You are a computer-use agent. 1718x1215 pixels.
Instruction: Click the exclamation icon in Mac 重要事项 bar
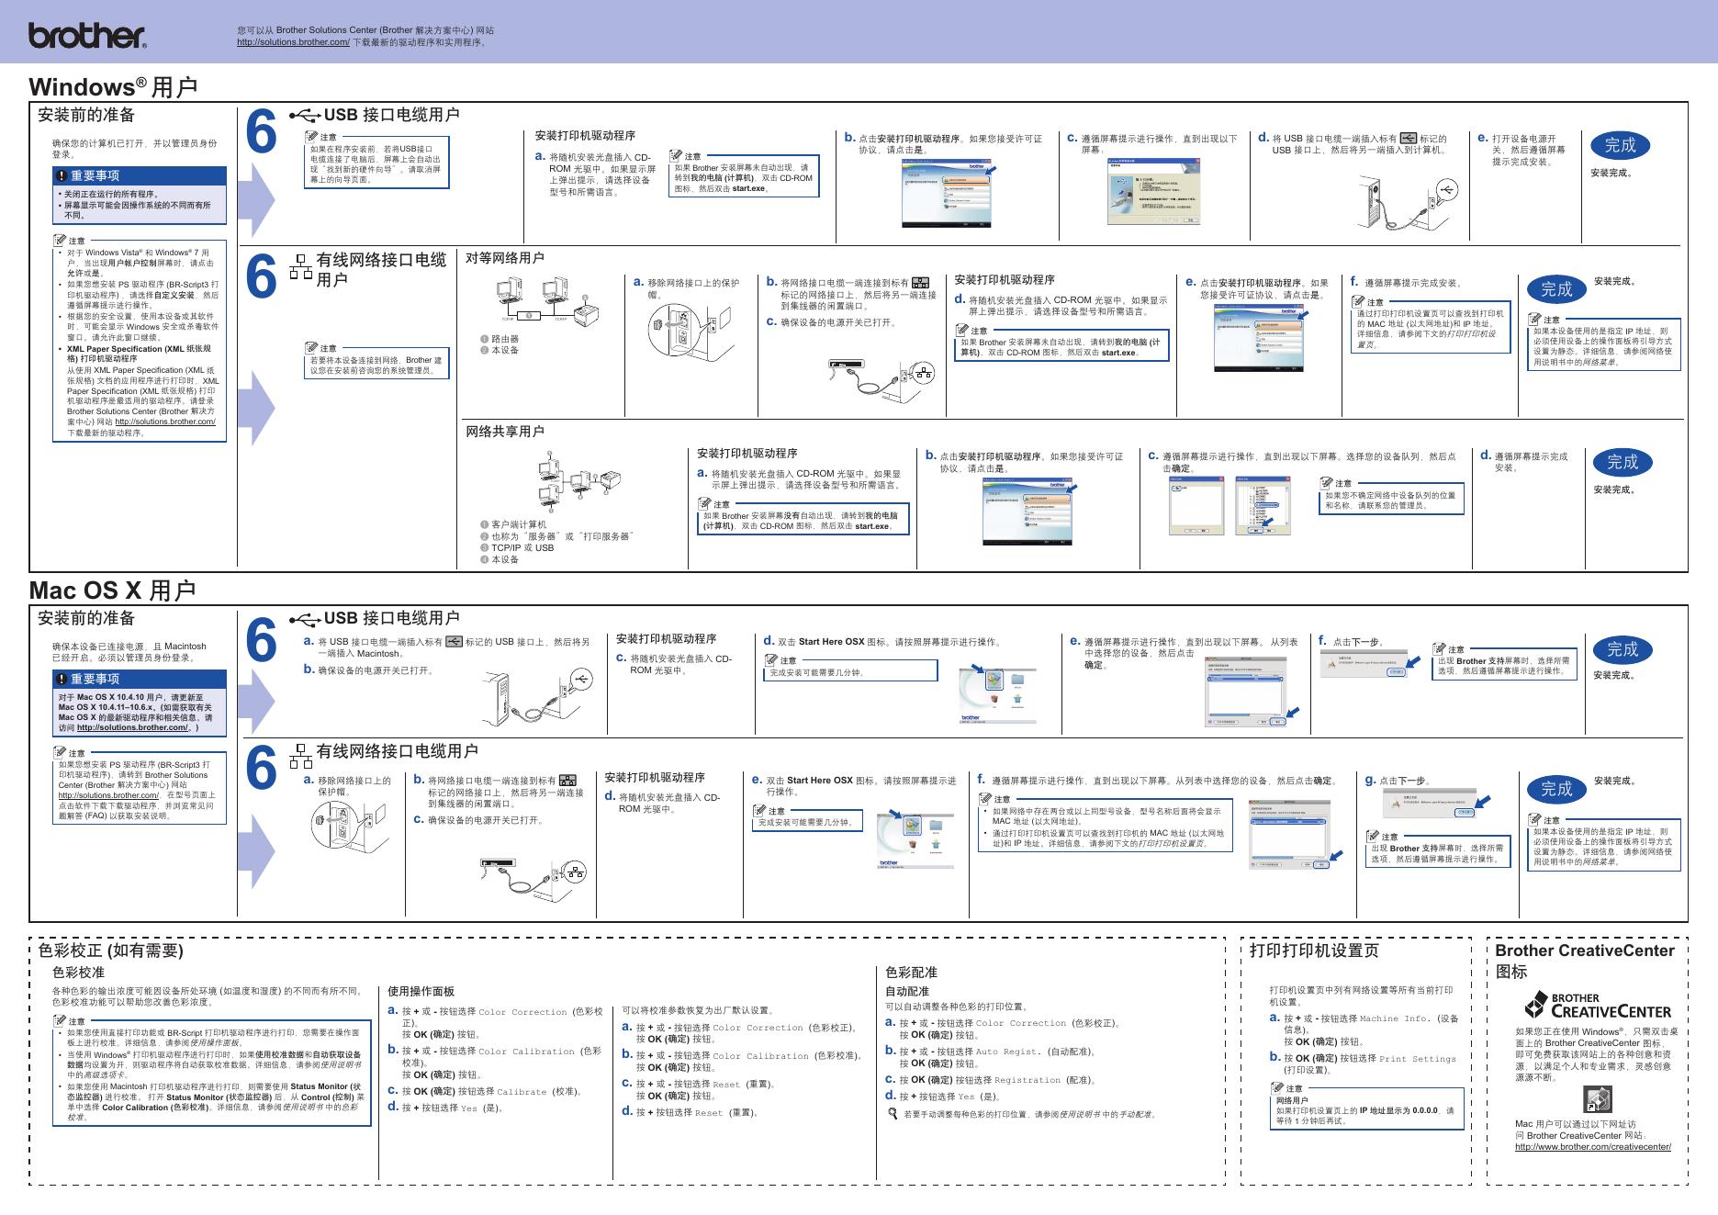click(x=61, y=679)
